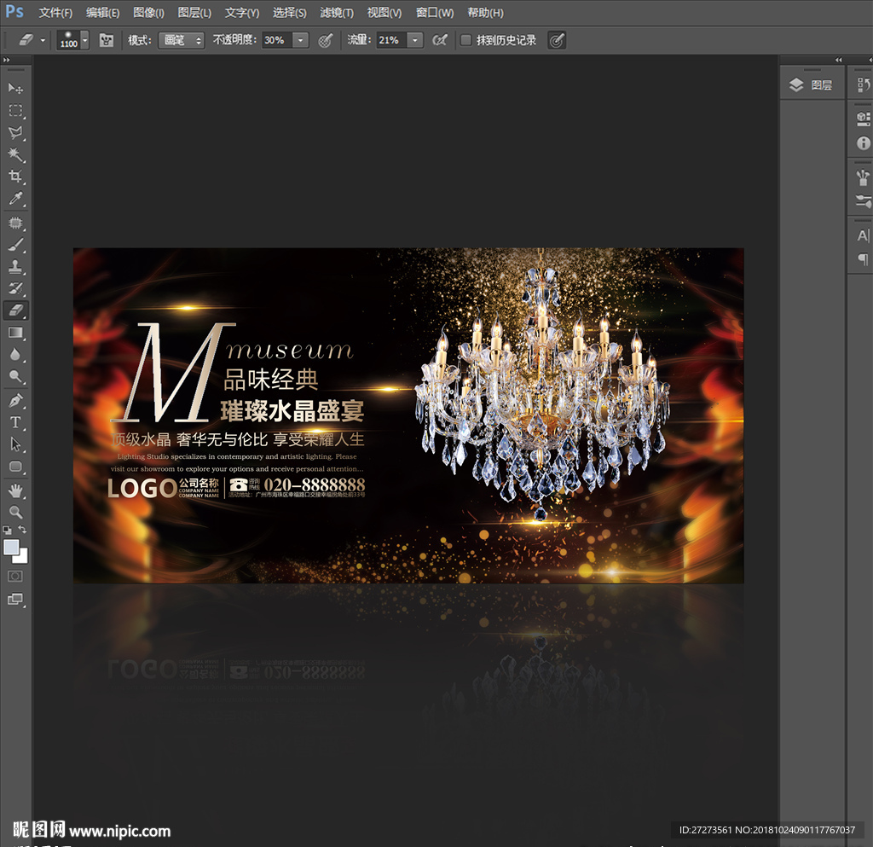Select the Pen tool
Viewport: 873px width, 847px height.
click(x=15, y=400)
